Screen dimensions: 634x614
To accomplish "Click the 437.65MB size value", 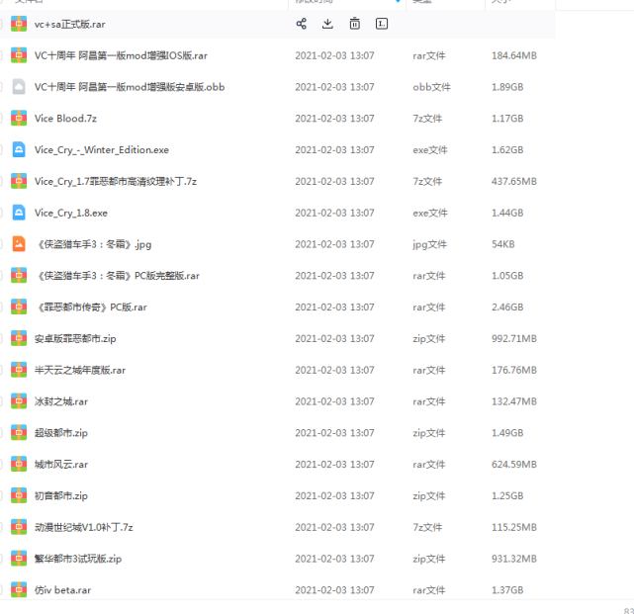I will pos(514,181).
